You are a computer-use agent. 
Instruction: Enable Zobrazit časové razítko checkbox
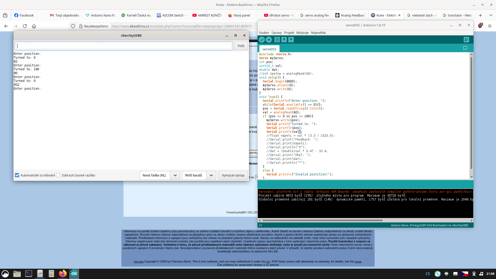pos(58,175)
